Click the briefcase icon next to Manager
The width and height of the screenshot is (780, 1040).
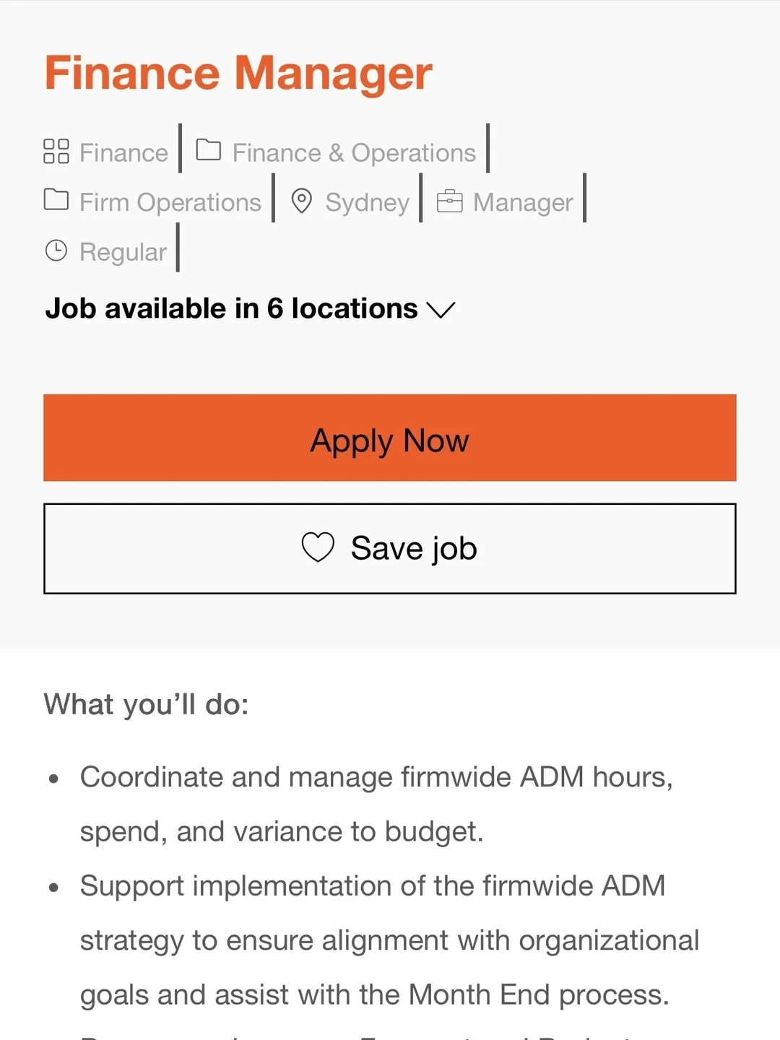click(x=449, y=201)
